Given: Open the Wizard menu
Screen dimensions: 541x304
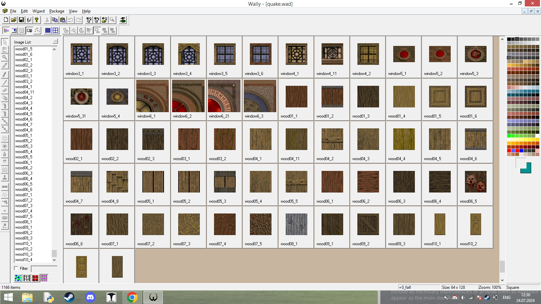Looking at the screenshot, I should pyautogui.click(x=38, y=11).
